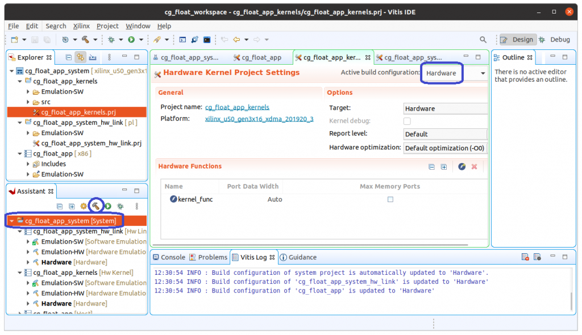Open the Xilinx menu
The image size is (582, 335).
(81, 26)
